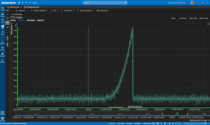Image resolution: width=210 pixels, height=125 pixels.
Task: Toggle the Up to Date Display button
Action: coord(17,14)
